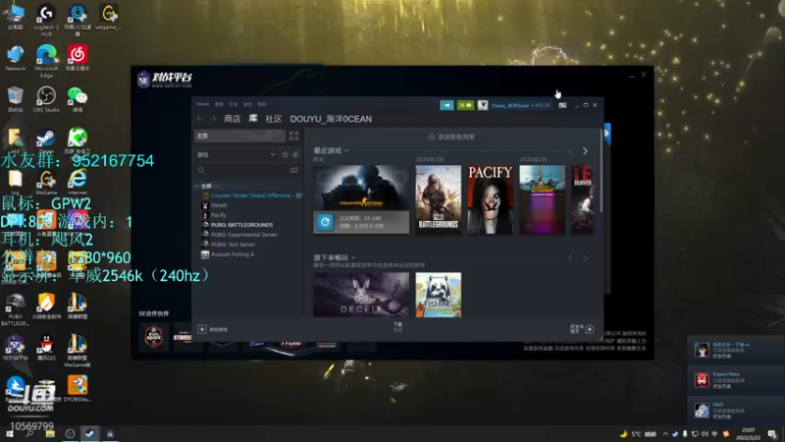
Task: Switch to the 库 (Library) tab
Action: click(253, 119)
